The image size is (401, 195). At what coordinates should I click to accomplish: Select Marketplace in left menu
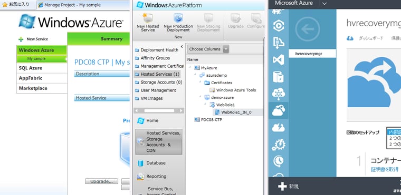tap(42, 88)
